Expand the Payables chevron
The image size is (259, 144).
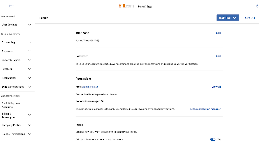(29, 69)
